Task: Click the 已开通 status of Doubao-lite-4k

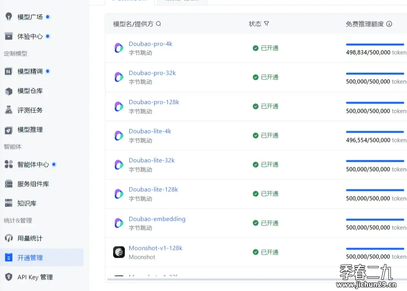Action: (x=266, y=135)
